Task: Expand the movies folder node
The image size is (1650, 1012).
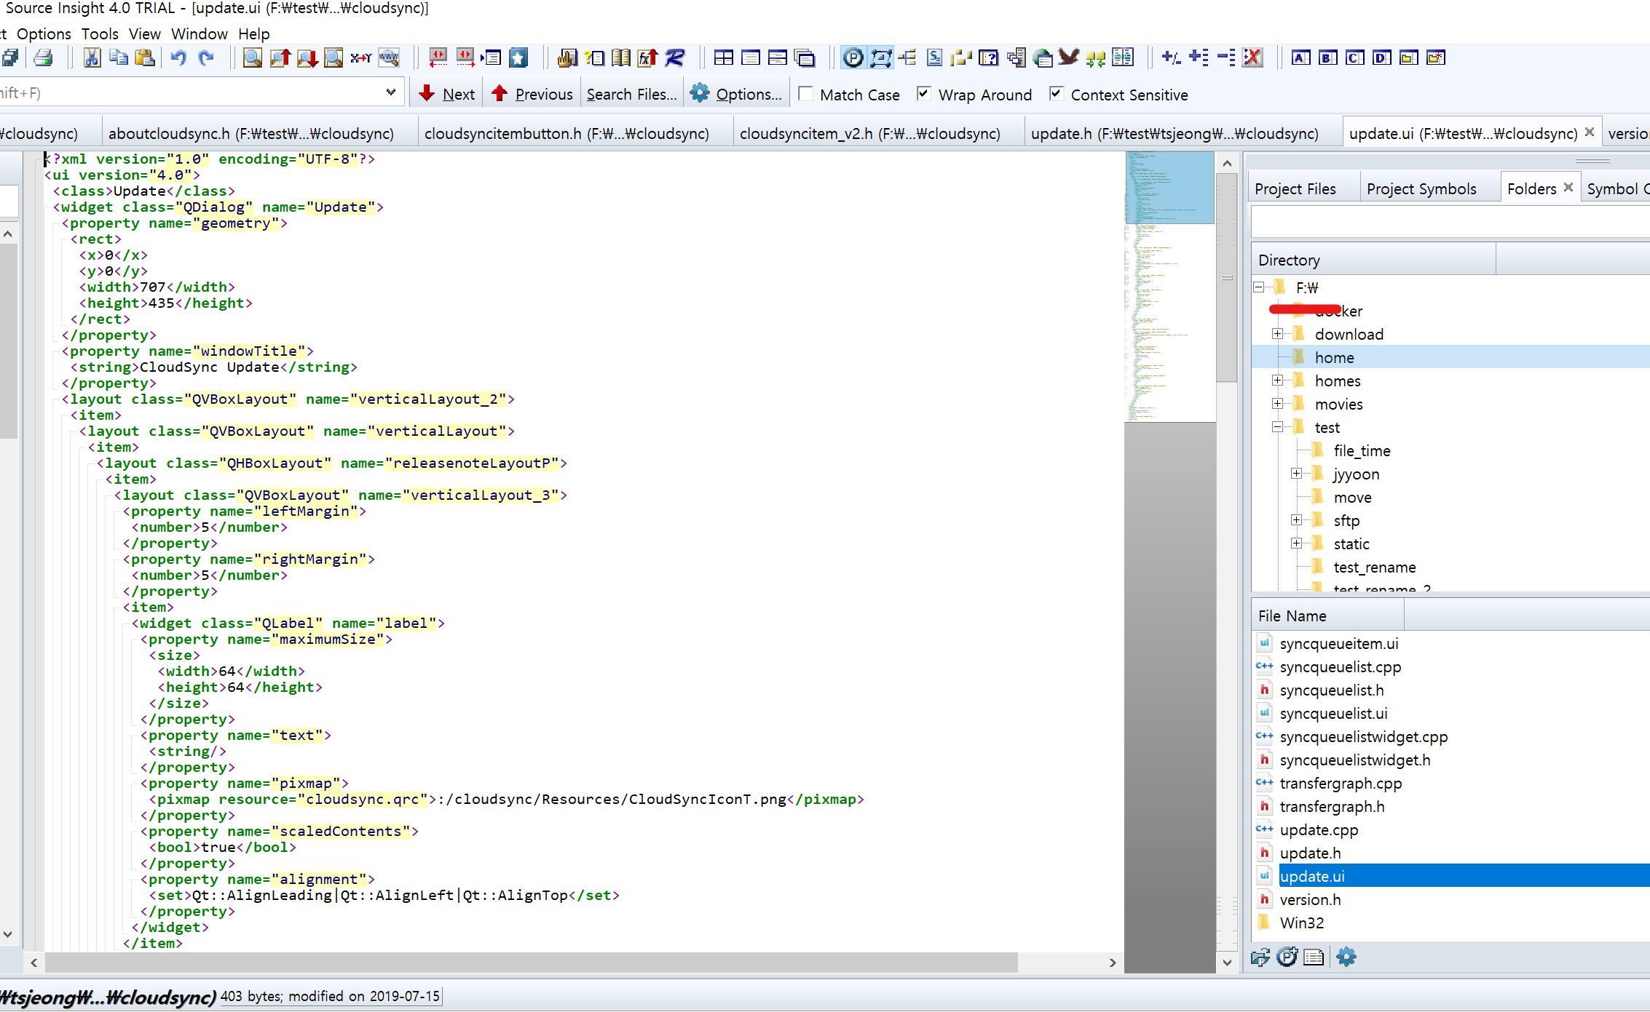Action: [1277, 404]
